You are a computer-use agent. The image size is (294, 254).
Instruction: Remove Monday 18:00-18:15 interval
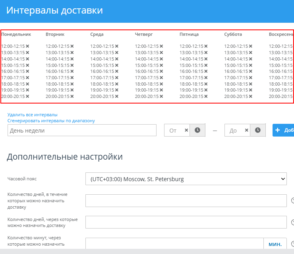pos(27,84)
